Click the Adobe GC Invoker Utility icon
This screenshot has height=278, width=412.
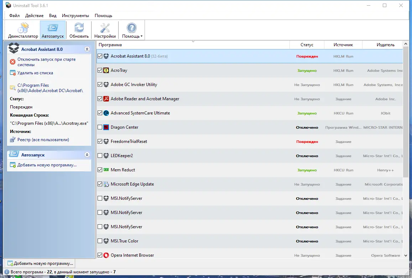pos(106,85)
